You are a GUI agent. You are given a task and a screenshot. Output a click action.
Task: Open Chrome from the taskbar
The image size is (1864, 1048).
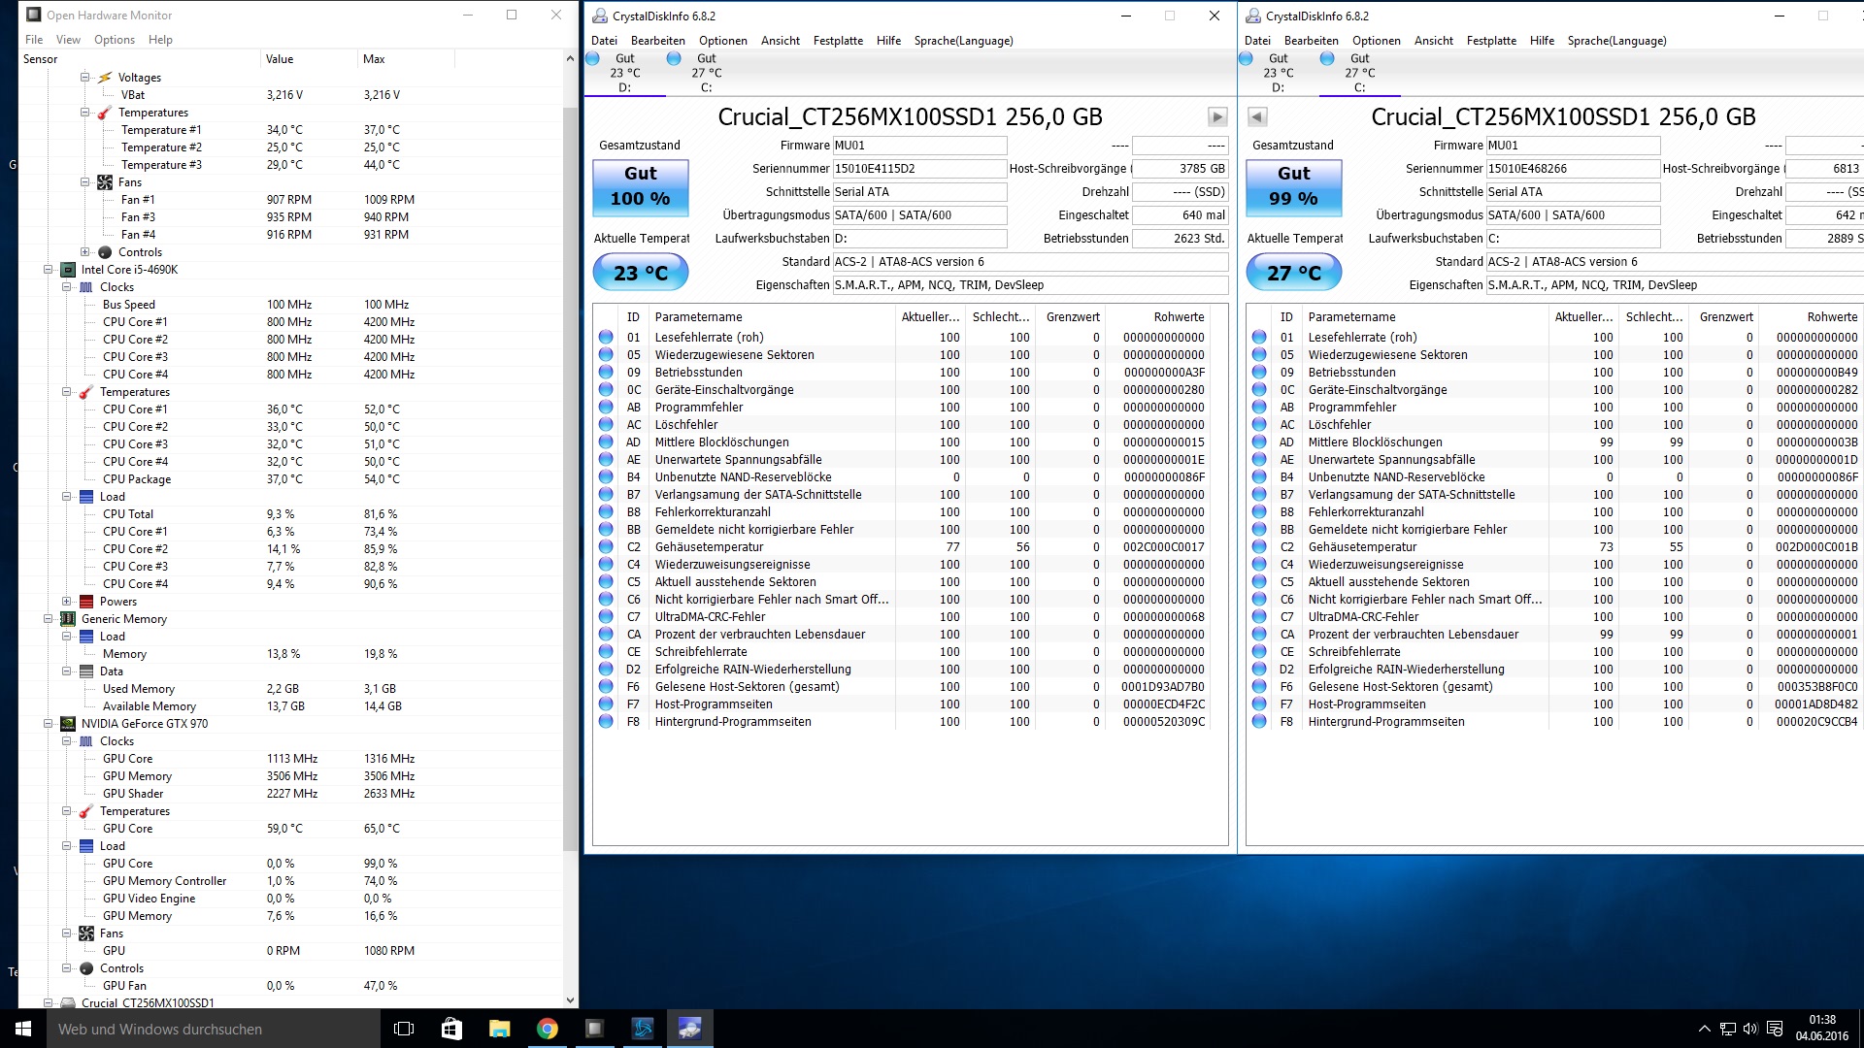(x=548, y=1029)
